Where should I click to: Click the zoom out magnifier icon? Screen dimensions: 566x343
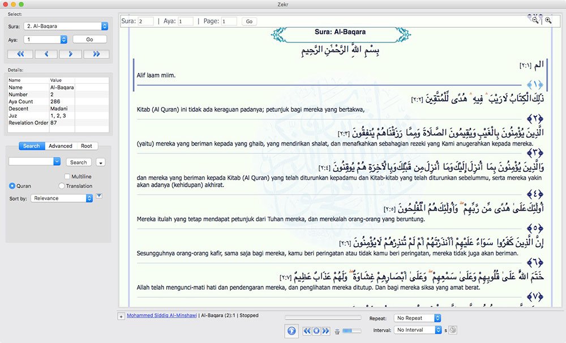pos(535,20)
